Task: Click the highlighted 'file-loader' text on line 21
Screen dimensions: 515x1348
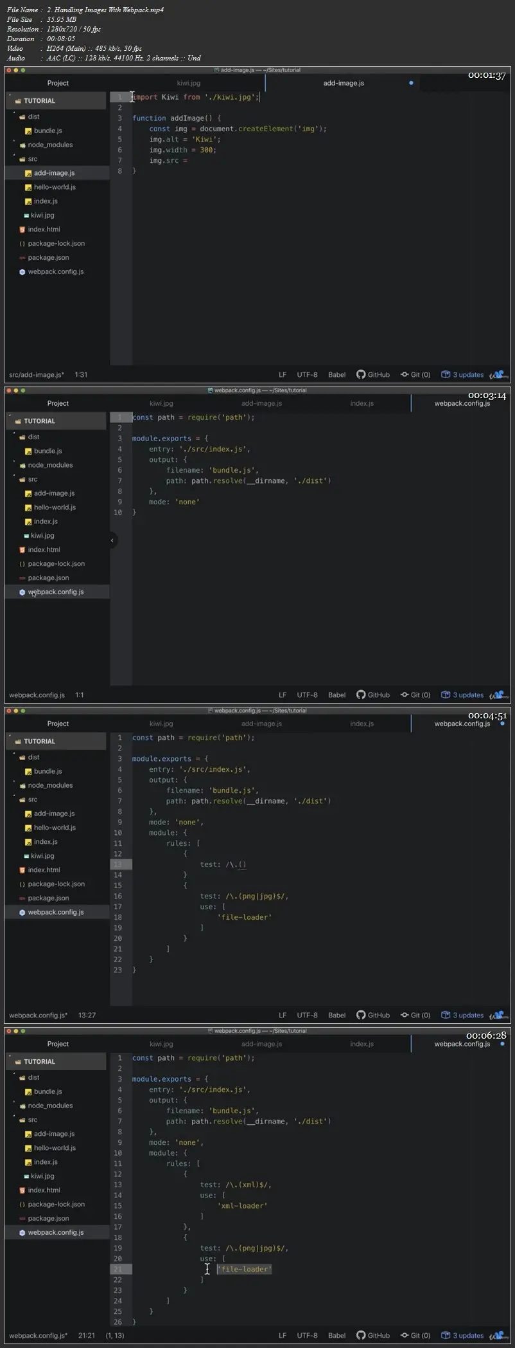Action: 245,1269
